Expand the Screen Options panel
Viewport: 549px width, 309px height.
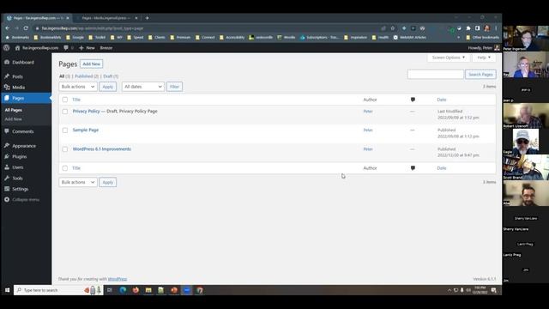pyautogui.click(x=448, y=58)
